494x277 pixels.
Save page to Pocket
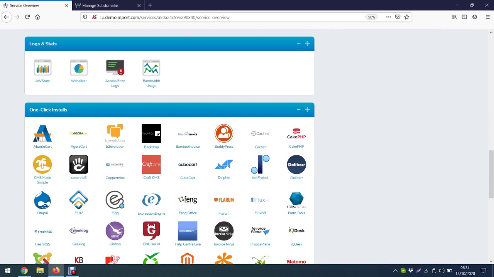pos(398,17)
